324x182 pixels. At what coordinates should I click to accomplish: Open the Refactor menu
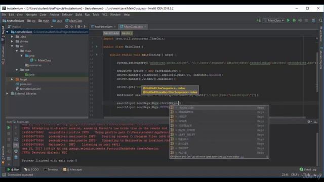[67, 15]
